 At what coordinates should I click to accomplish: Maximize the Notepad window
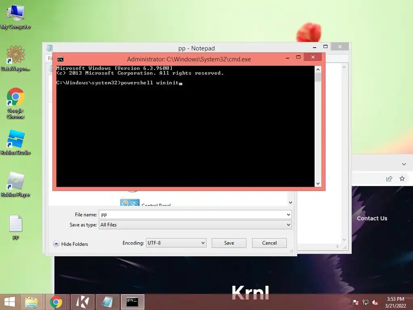(325, 47)
